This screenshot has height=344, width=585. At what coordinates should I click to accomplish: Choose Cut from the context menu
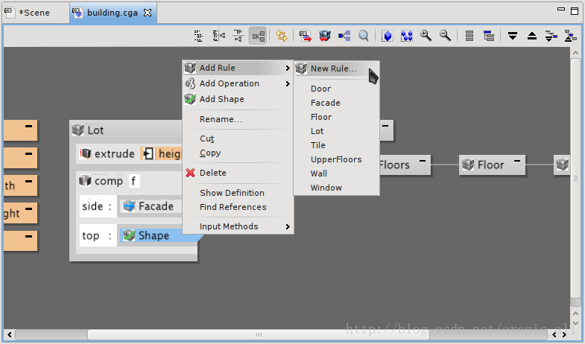coord(237,138)
